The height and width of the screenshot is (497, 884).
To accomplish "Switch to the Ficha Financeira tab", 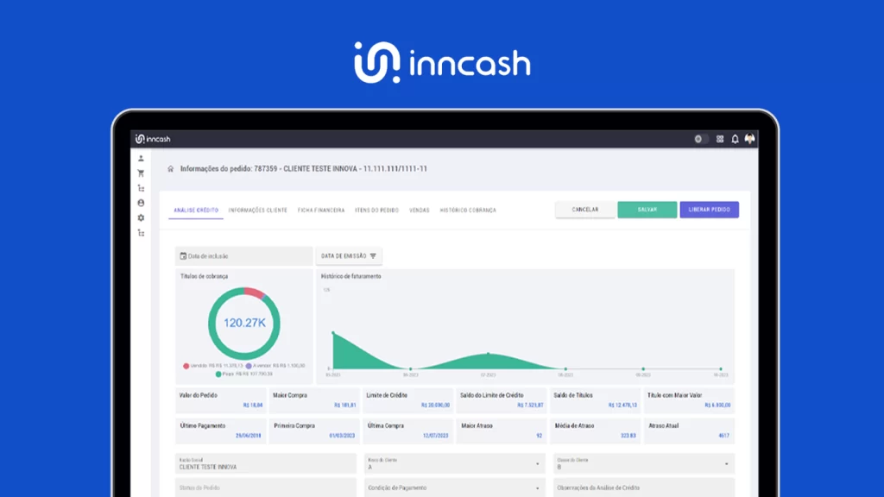I will (x=321, y=211).
